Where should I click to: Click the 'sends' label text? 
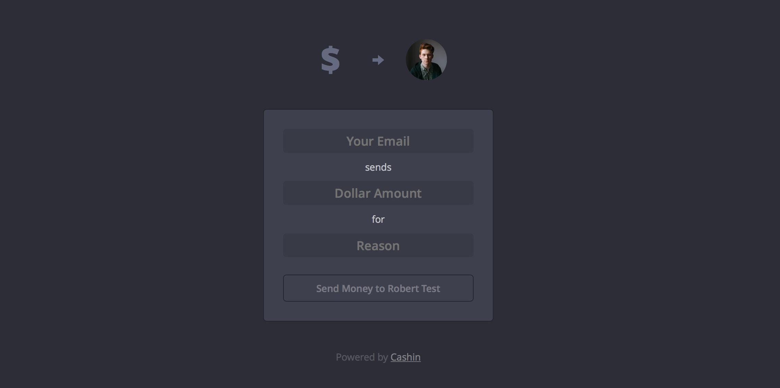(378, 167)
